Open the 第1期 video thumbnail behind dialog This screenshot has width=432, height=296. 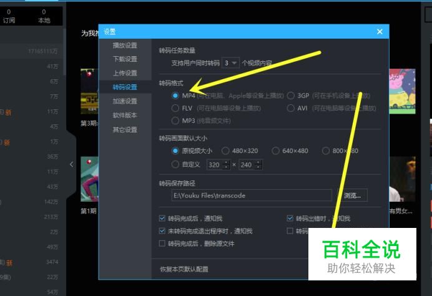pos(89,179)
